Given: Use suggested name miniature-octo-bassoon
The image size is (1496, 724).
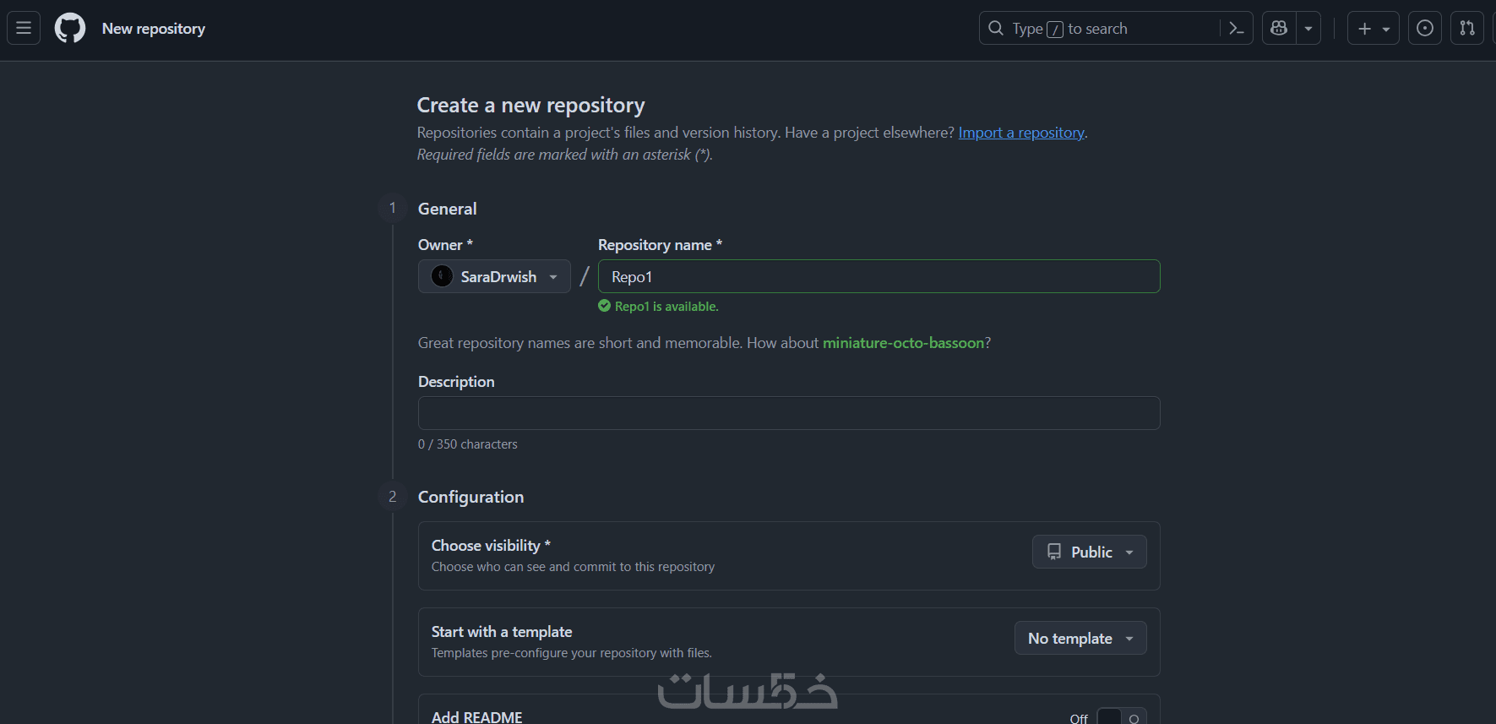Looking at the screenshot, I should point(903,343).
